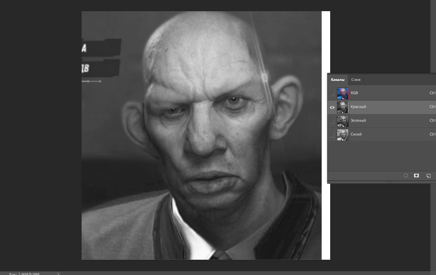Toggle visibility of the Синий channel
Screen dimensions: 436x275
click(332, 135)
